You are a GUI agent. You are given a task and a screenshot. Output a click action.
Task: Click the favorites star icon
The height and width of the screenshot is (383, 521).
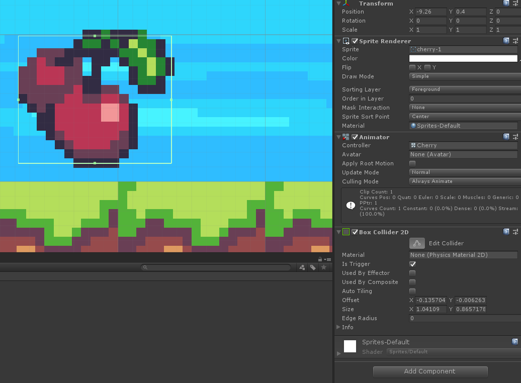click(324, 267)
